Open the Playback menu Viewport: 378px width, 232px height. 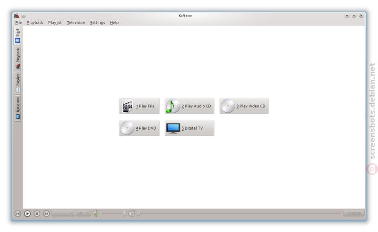tap(35, 23)
